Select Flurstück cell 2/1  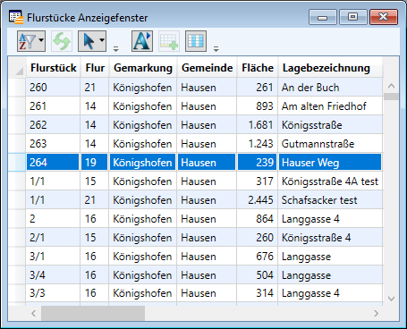coord(53,238)
